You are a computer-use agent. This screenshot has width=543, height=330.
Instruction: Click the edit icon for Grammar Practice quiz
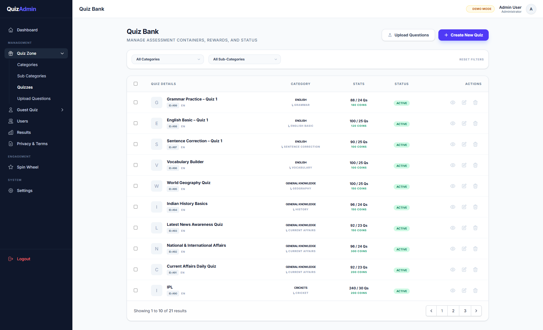coord(464,102)
